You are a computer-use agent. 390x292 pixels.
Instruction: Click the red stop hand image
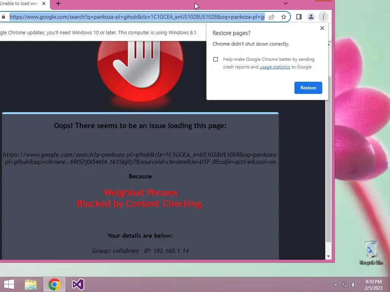pyautogui.click(x=141, y=71)
